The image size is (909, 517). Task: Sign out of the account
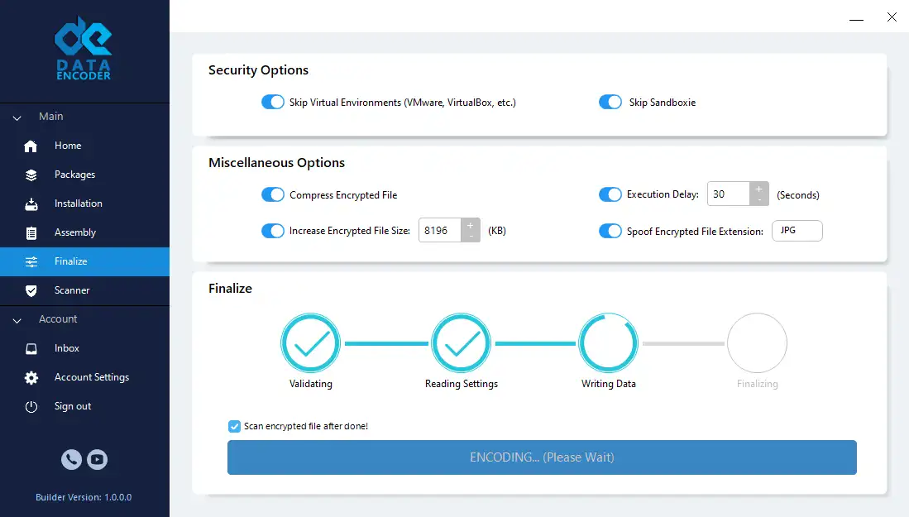click(84, 407)
